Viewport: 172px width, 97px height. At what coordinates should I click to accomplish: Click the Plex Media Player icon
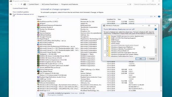[x=38, y=71]
